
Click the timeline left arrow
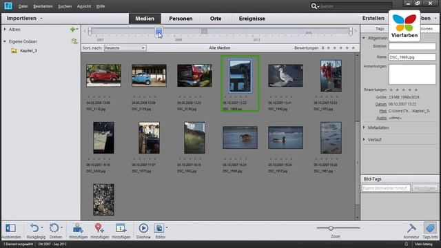[85, 31]
